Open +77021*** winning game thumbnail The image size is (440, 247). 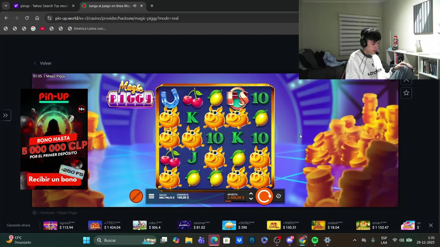(95, 225)
